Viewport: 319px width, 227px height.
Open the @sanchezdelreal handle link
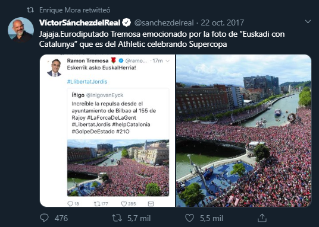(164, 23)
